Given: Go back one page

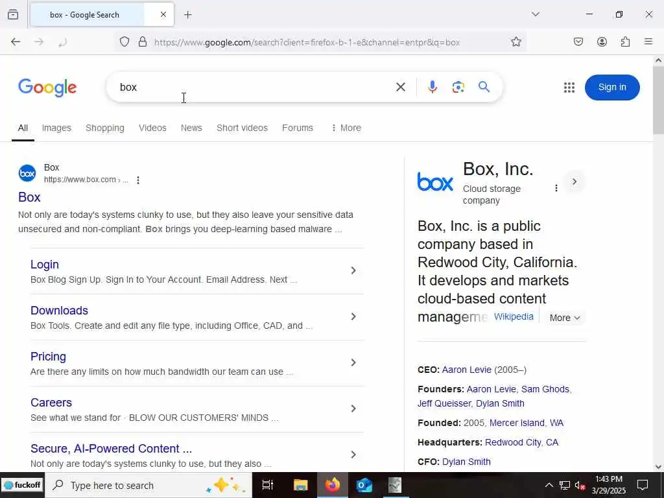Looking at the screenshot, I should (x=16, y=42).
